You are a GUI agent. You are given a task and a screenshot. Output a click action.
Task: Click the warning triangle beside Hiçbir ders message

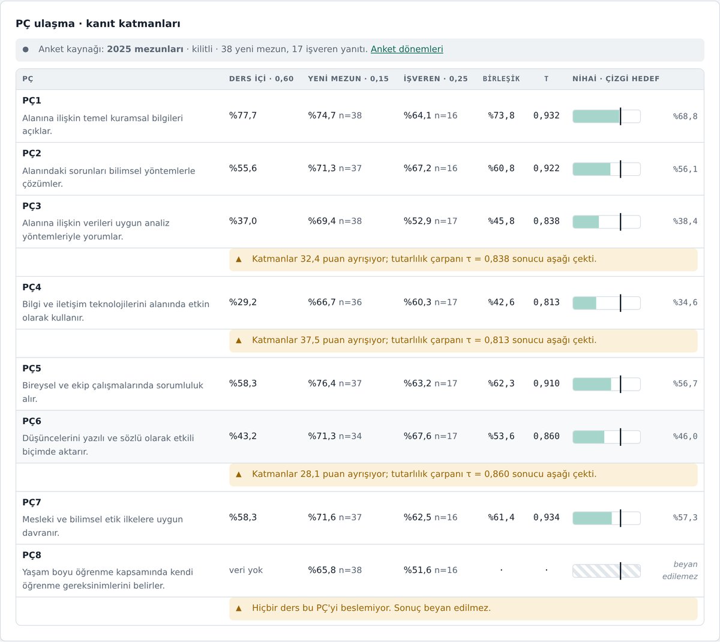(239, 608)
